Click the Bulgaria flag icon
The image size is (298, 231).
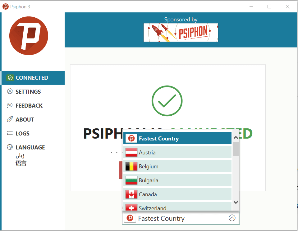pyautogui.click(x=131, y=180)
